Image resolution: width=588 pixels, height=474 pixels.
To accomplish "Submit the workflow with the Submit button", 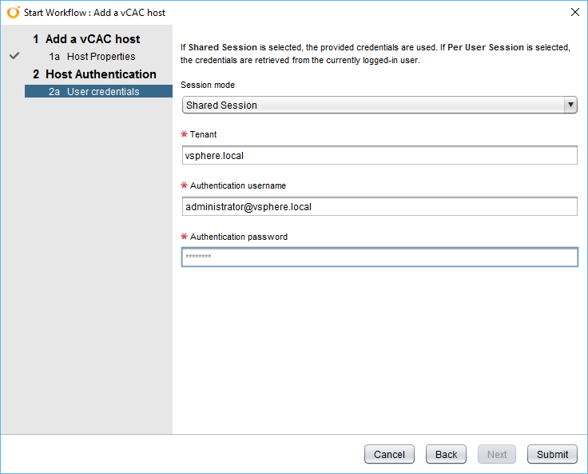I will pos(552,454).
